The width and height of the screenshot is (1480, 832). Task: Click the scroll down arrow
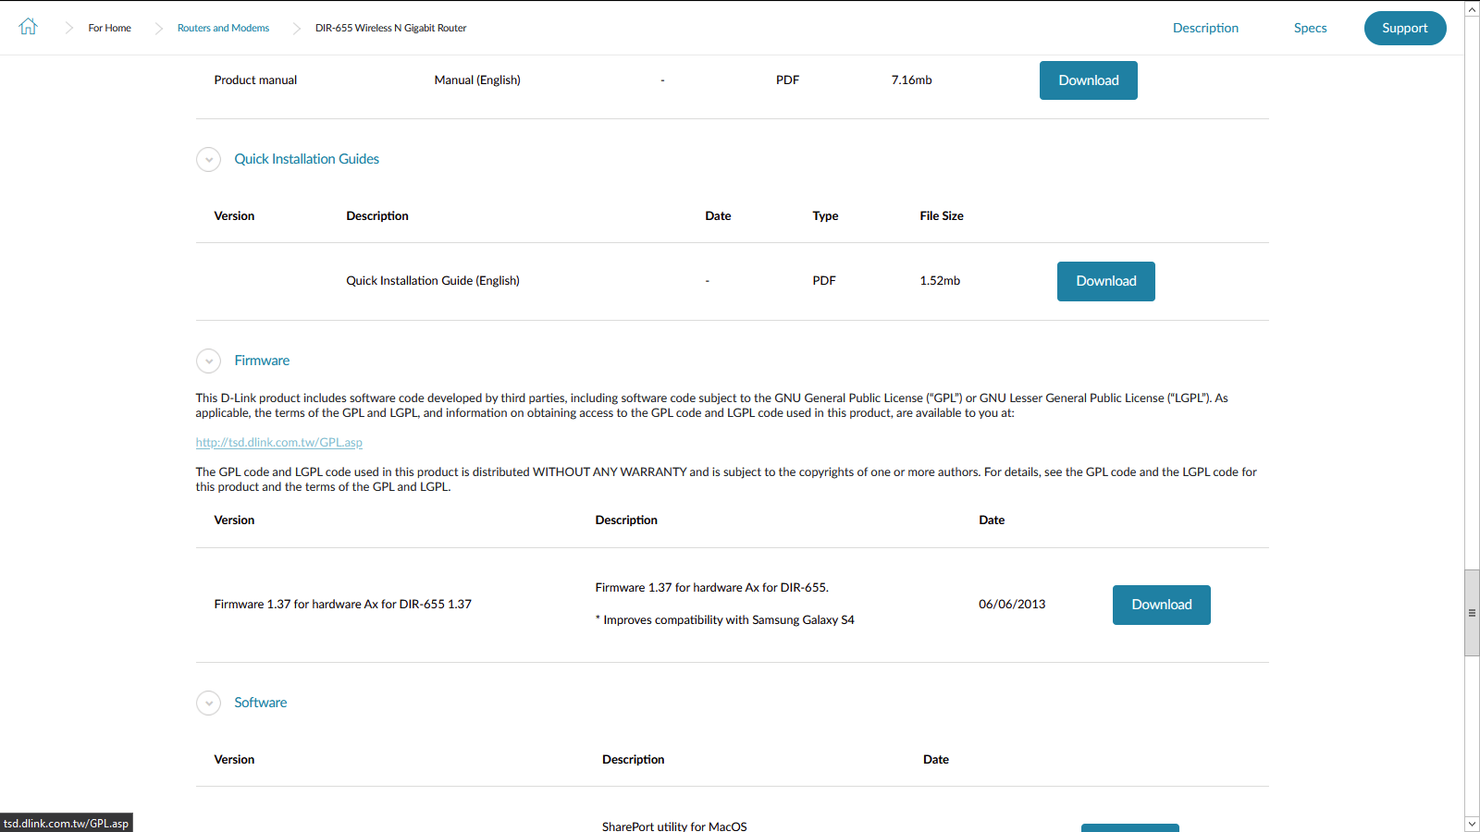1472,824
